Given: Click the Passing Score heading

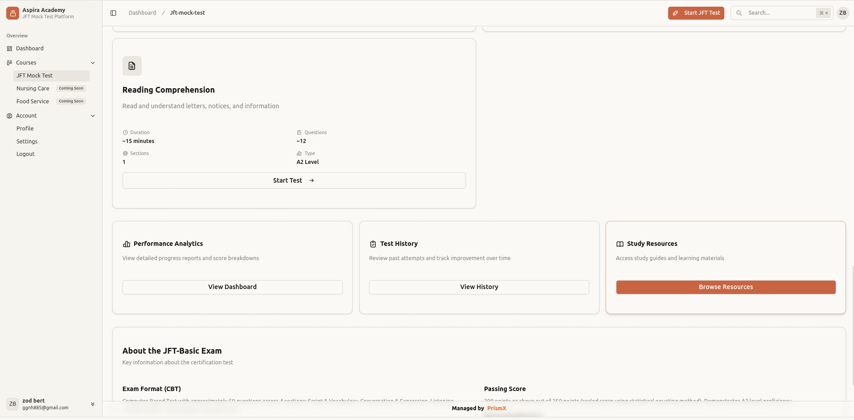Looking at the screenshot, I should coord(505,389).
